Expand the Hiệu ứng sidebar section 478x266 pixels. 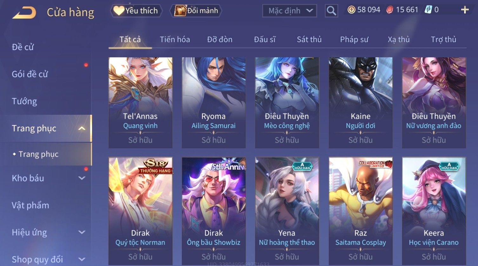pyautogui.click(x=82, y=232)
